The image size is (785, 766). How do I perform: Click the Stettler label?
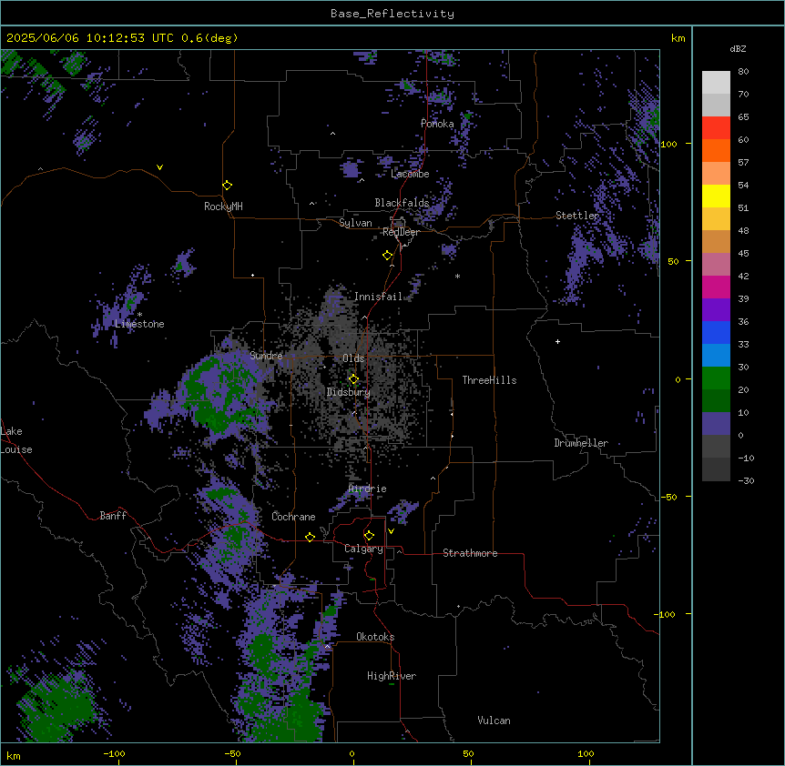tap(577, 216)
